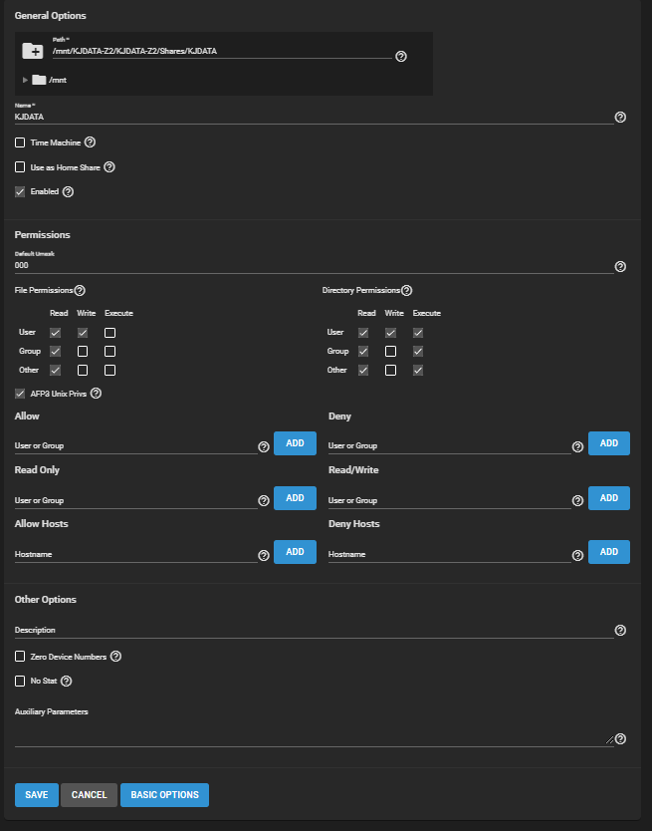This screenshot has width=652, height=831.
Task: Open the help icon for the Name field
Action: coord(620,117)
